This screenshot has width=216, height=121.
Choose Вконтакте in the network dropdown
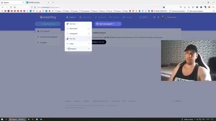78,29
